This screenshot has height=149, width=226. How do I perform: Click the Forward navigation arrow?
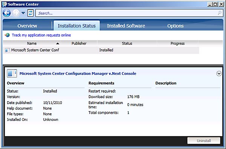pos(16,13)
